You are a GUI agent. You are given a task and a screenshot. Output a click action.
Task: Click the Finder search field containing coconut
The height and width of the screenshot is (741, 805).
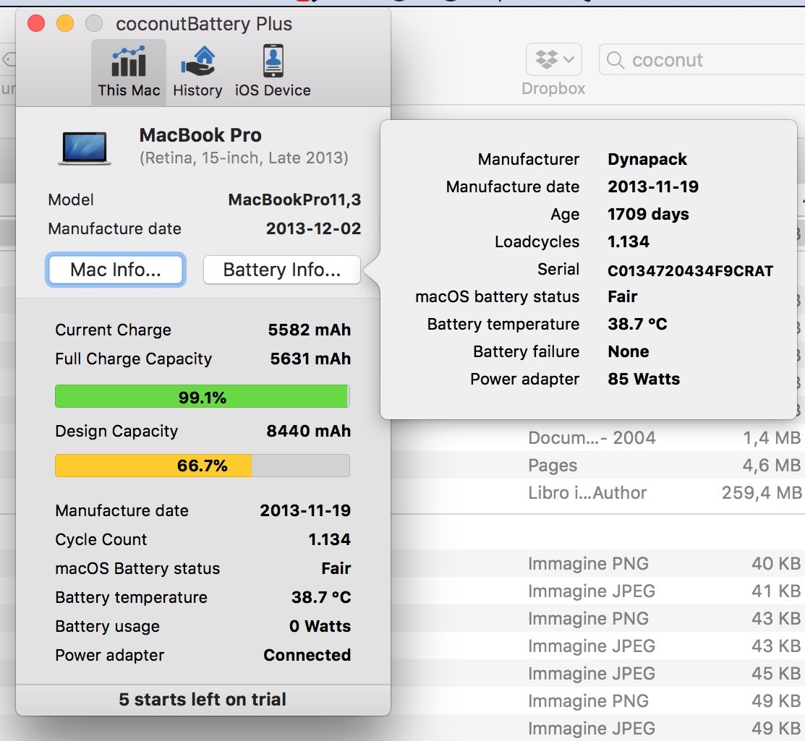tap(702, 59)
